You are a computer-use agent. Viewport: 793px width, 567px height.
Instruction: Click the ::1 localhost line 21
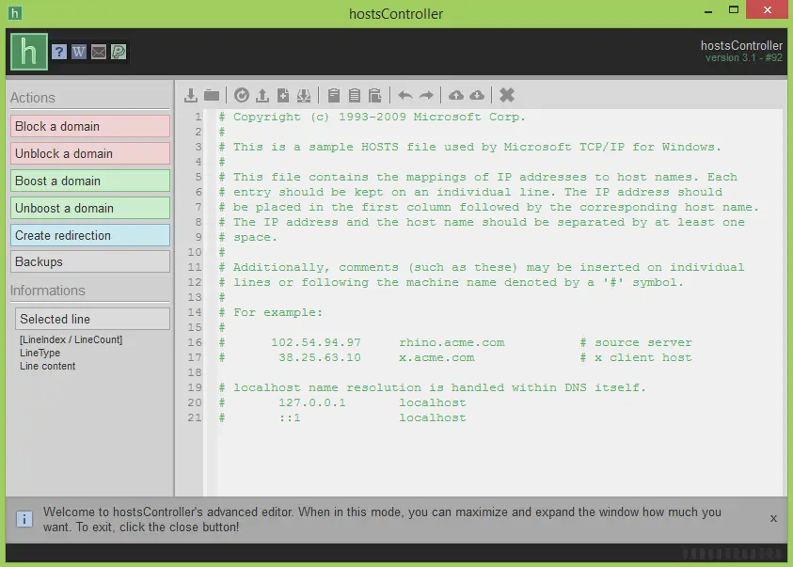click(x=342, y=417)
